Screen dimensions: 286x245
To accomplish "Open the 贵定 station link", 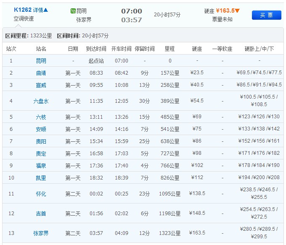I will click(x=41, y=154).
